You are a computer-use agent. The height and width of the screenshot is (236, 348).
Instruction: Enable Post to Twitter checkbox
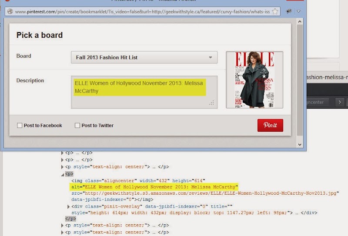tap(77, 126)
